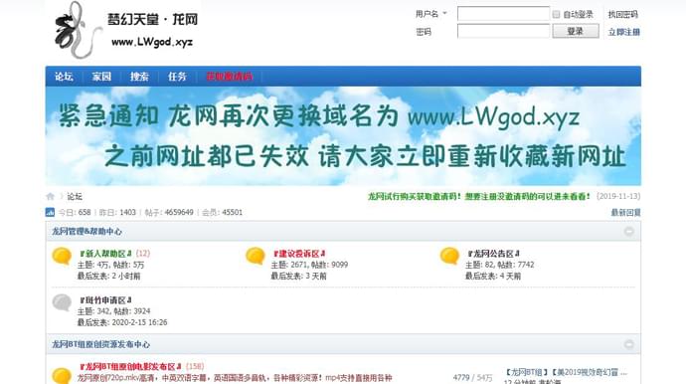Open the red 获取邀请码 navigation tab
This screenshot has width=686, height=384.
pos(230,77)
